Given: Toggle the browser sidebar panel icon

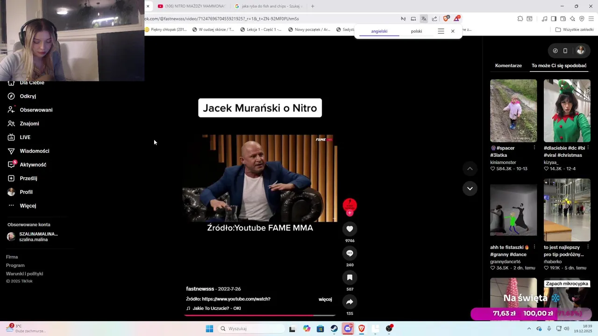Looking at the screenshot, I should click(x=554, y=19).
